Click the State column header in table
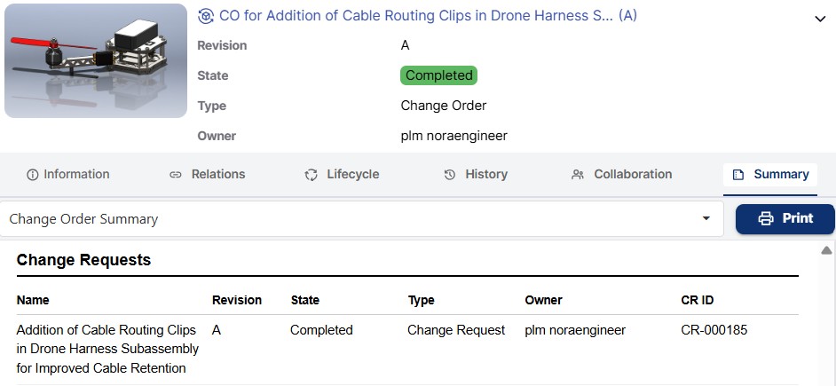Image resolution: width=836 pixels, height=386 pixels. coord(304,300)
